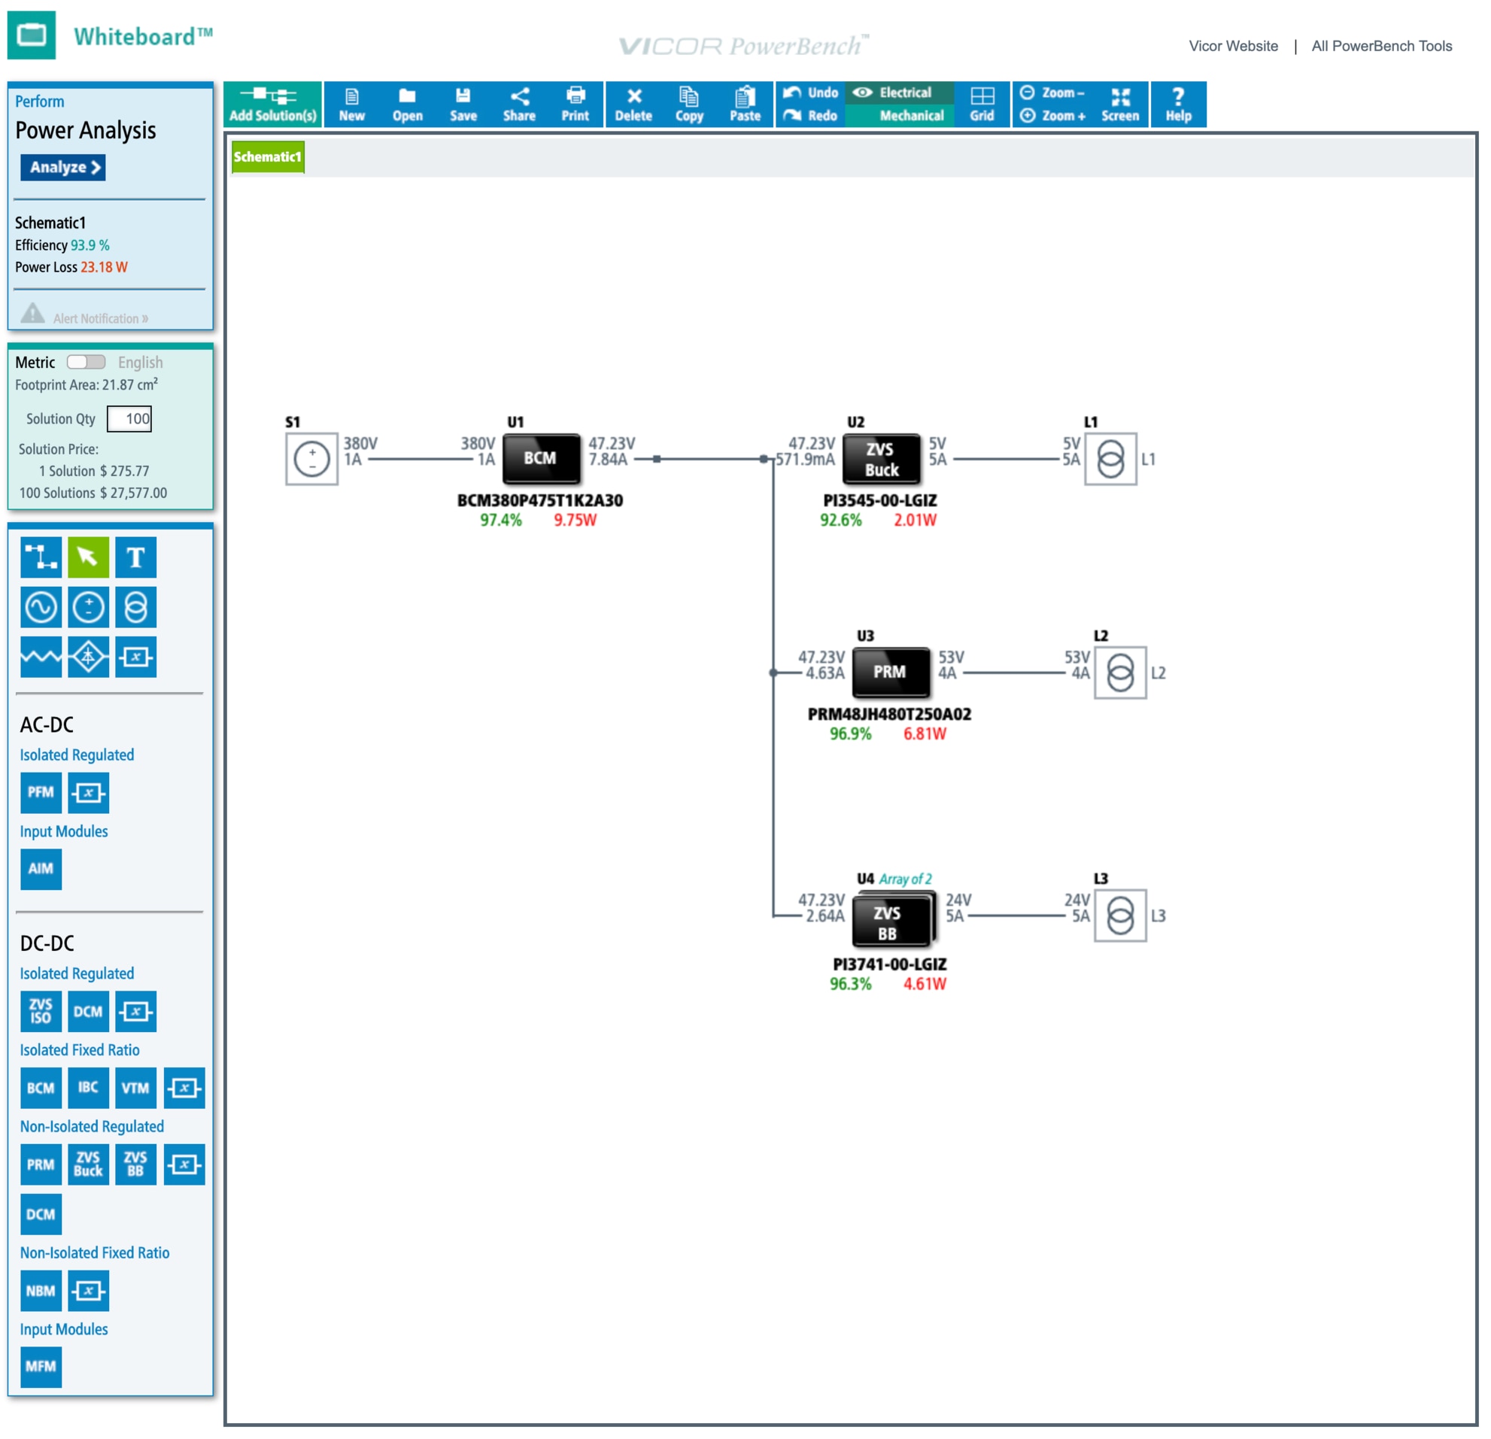Screen dimensions: 1491x1439
Task: Click the Schematic1 tab
Action: point(267,157)
